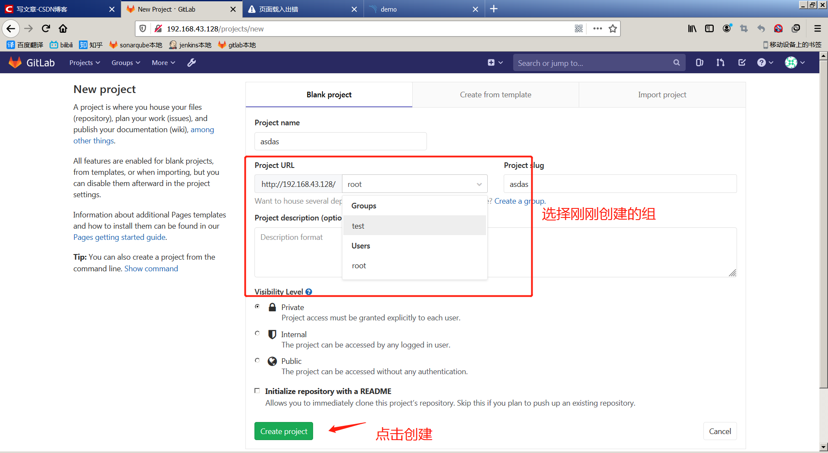Click the search magnifier icon
828x453 pixels.
677,62
